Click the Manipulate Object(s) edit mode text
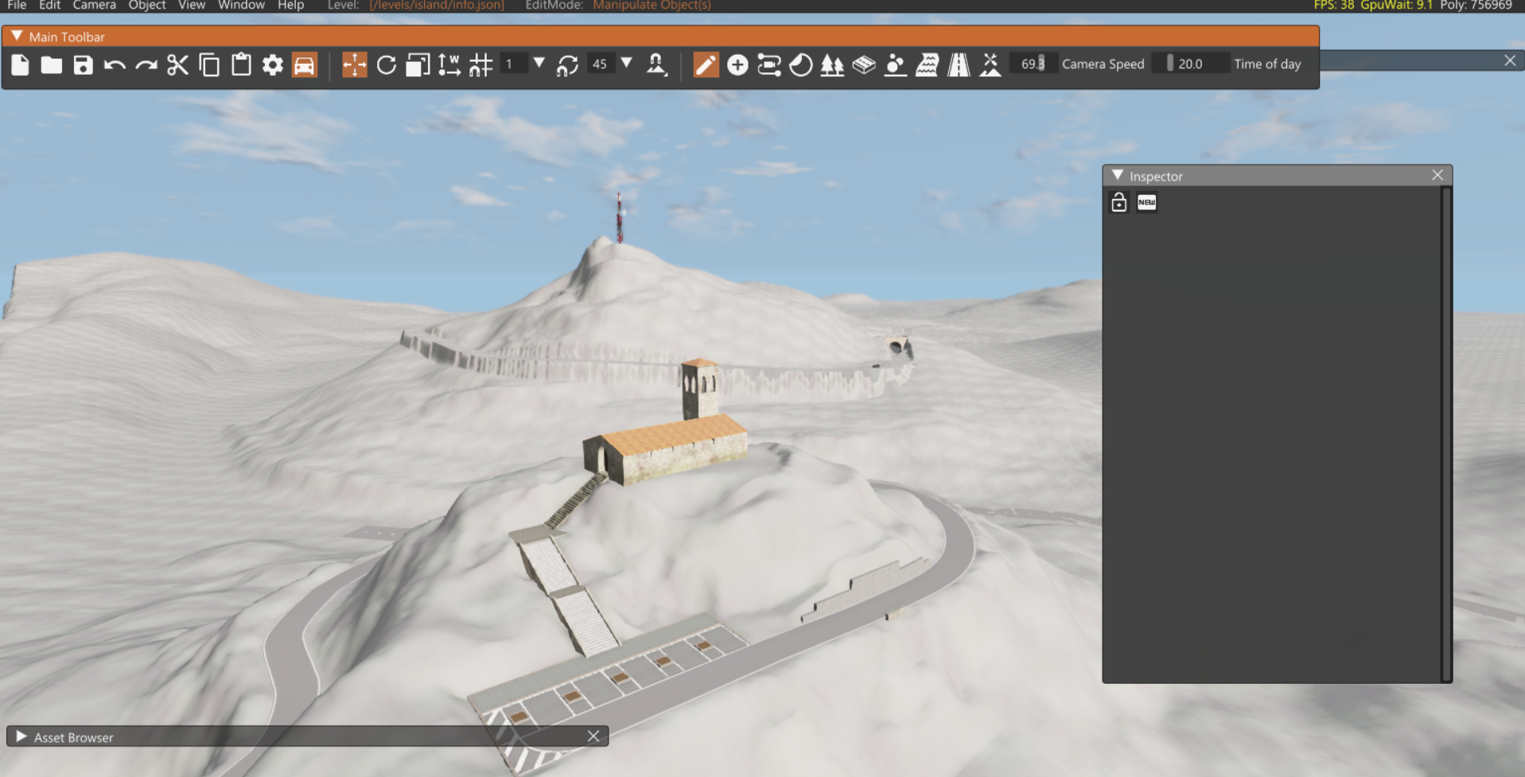The image size is (1525, 777). click(652, 6)
